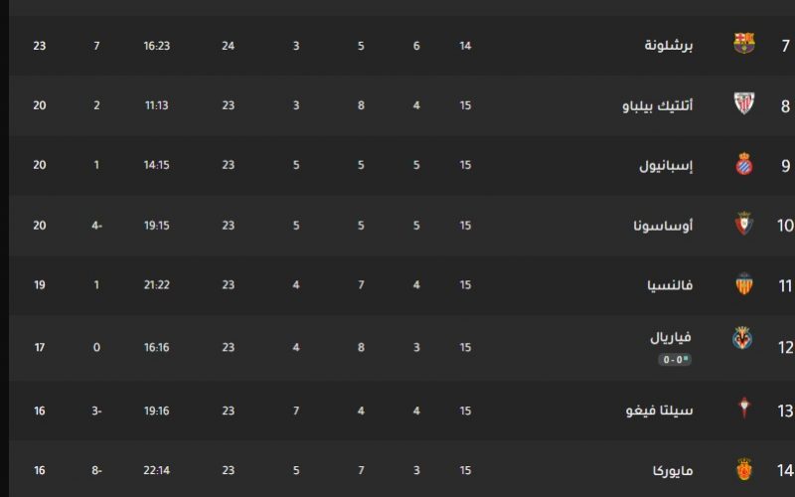Click the Villarreal club crest
The height and width of the screenshot is (497, 795).
(742, 338)
